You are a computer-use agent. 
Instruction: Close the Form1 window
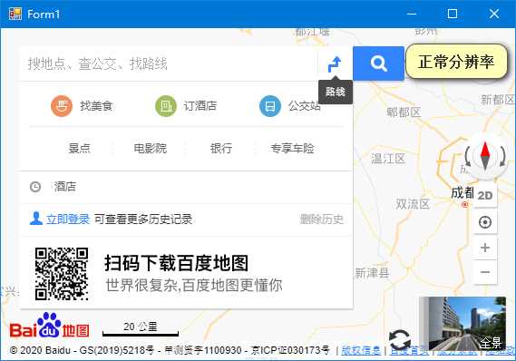(x=494, y=14)
